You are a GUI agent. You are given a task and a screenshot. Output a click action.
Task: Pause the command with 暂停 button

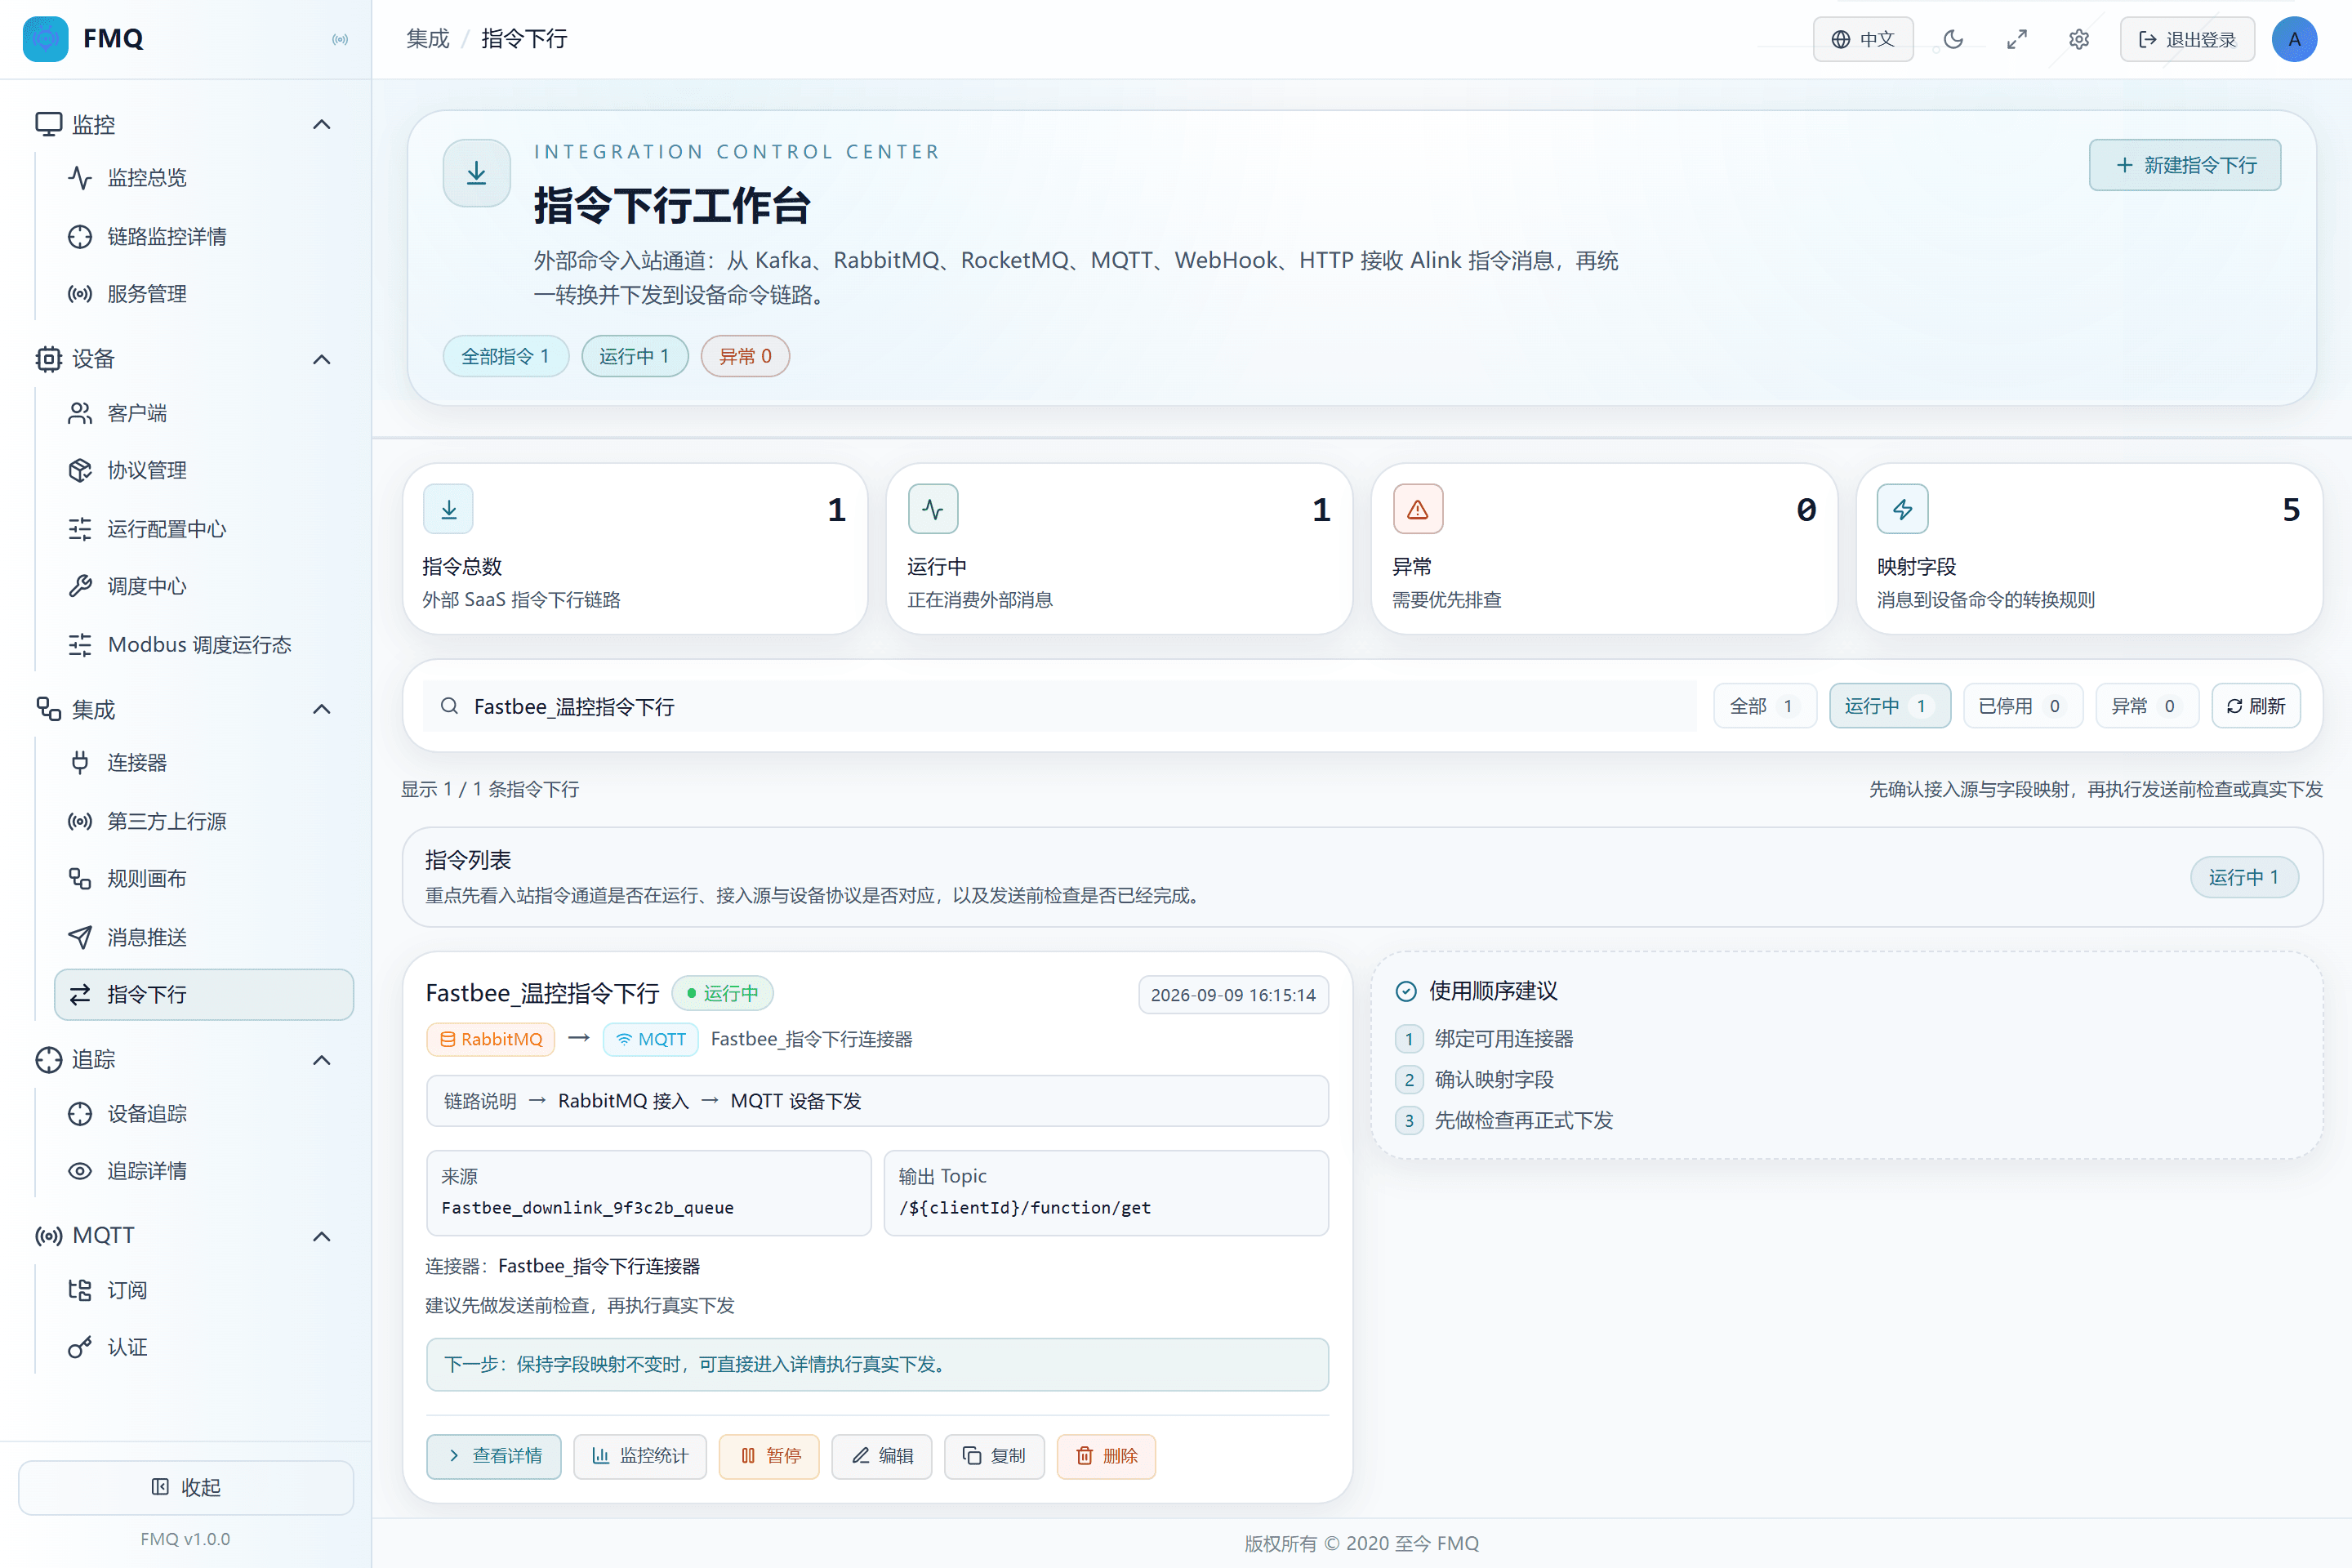(769, 1456)
